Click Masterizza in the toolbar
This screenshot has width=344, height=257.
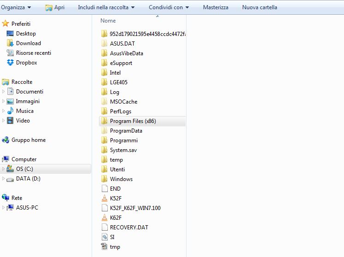(x=216, y=7)
